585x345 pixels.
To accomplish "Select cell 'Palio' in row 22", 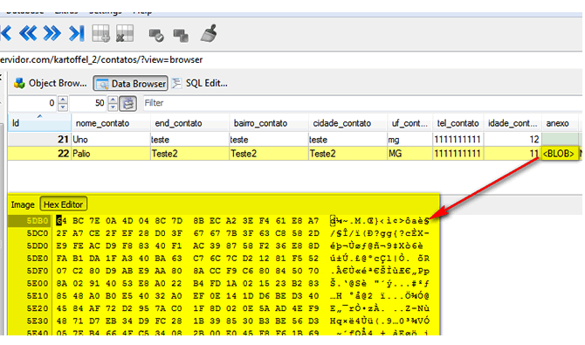I will tap(111, 154).
